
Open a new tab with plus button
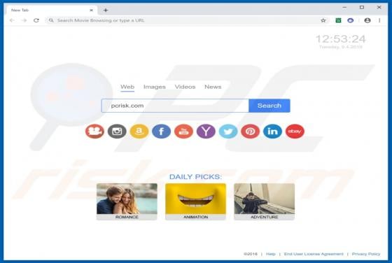106,10
